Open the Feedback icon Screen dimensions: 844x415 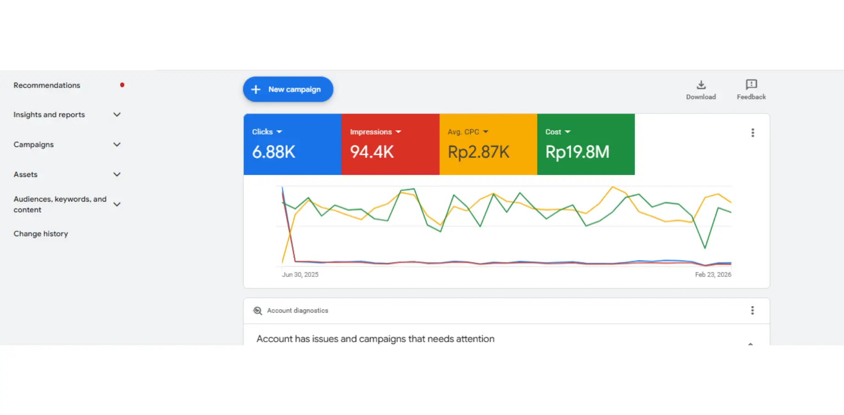(x=751, y=84)
